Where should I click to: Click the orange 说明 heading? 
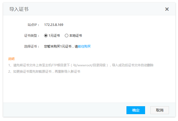click(x=11, y=59)
